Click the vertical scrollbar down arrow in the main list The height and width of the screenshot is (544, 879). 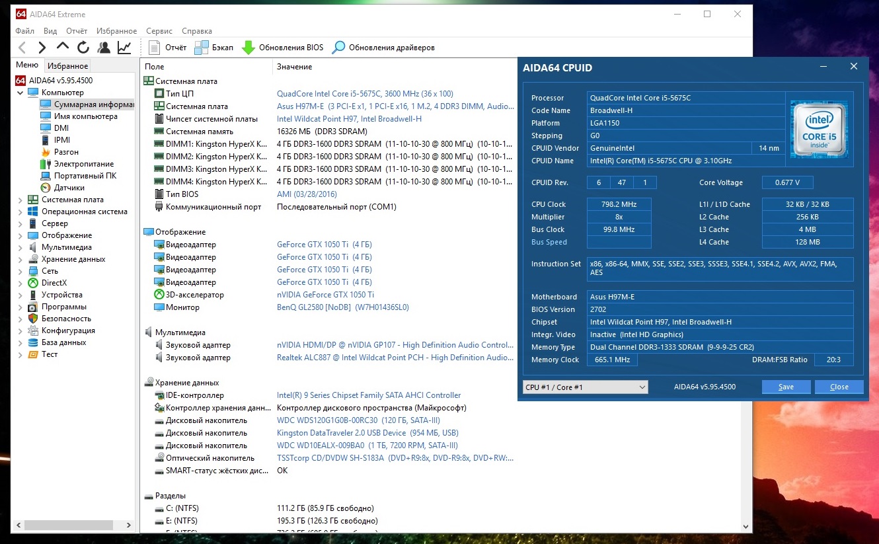(747, 526)
